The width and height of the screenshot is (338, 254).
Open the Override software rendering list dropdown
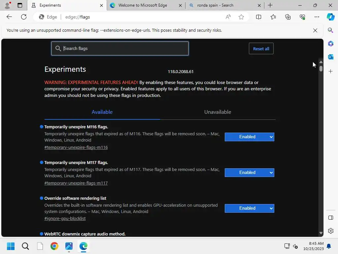250,208
